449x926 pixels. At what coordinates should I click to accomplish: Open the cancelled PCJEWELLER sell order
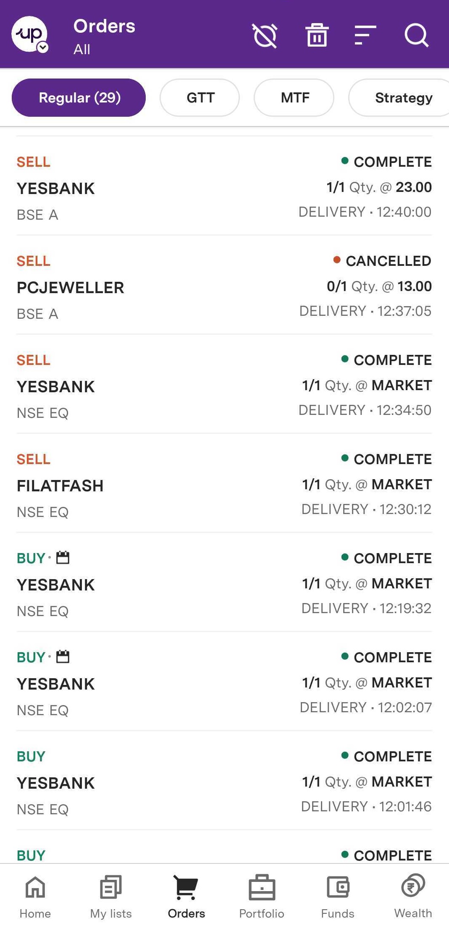point(224,286)
